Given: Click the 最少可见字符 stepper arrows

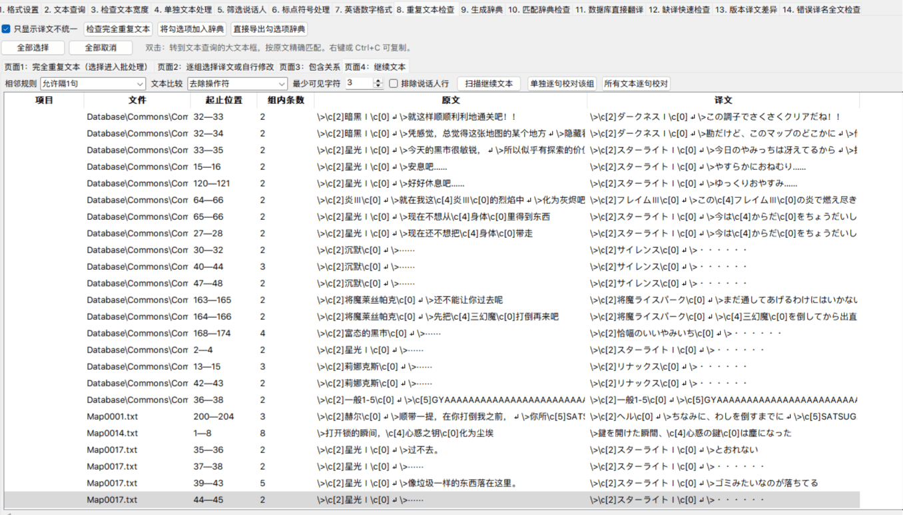Looking at the screenshot, I should pos(378,83).
